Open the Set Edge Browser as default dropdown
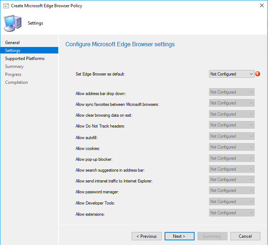Screen dimensions: 268x245 click(x=232, y=74)
